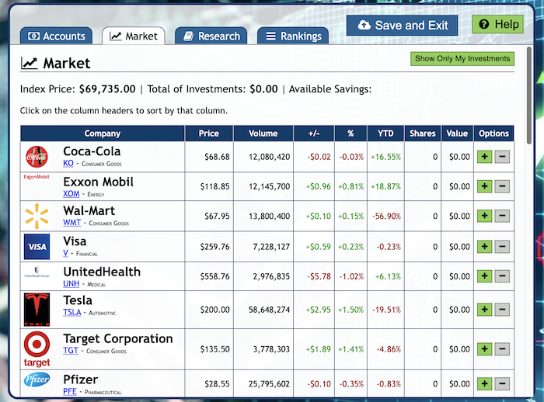This screenshot has width=544, height=402.
Task: Click the minus icon for Pfizer
Action: pyautogui.click(x=502, y=383)
